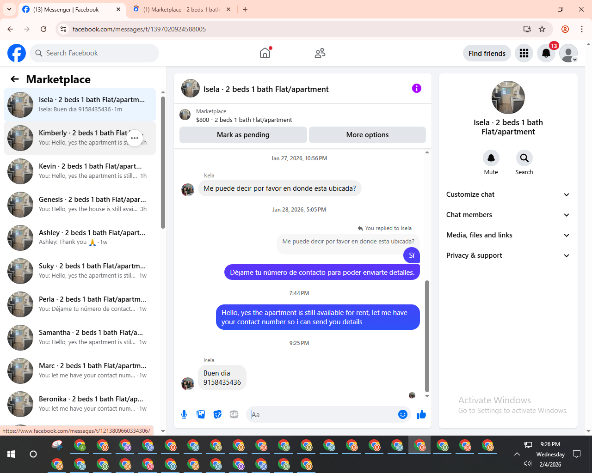This screenshot has height=473, width=592.
Task: Send a voice clip microphone icon
Action: (x=184, y=414)
